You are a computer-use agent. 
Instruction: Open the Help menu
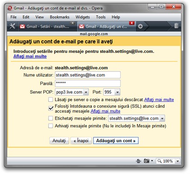[116, 17]
